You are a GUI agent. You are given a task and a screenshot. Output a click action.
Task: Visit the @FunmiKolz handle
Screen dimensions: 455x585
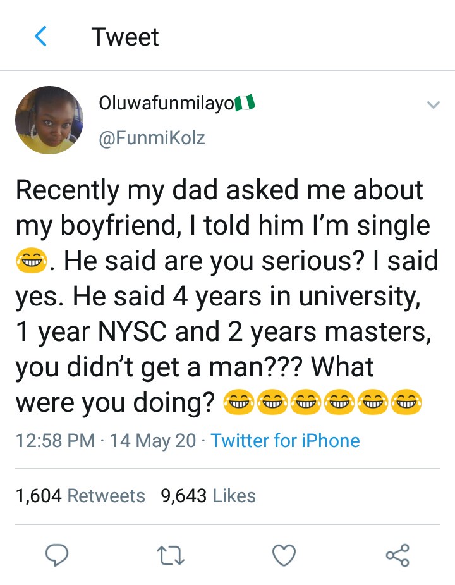pos(152,137)
